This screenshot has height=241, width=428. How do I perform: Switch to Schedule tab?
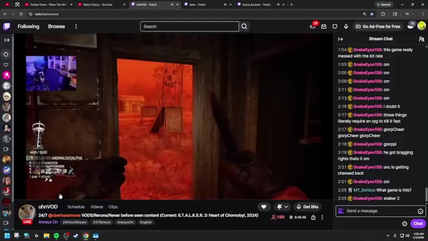click(x=76, y=207)
